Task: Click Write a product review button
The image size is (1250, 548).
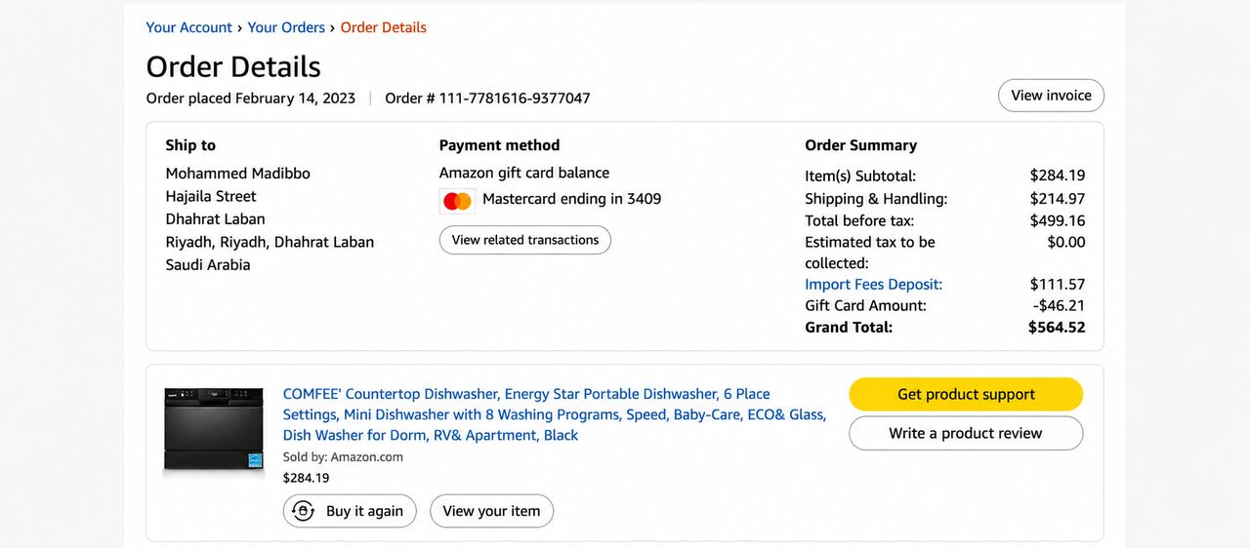Action: coord(966,433)
